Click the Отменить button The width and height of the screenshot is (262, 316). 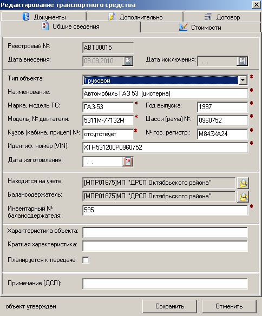coord(229,306)
